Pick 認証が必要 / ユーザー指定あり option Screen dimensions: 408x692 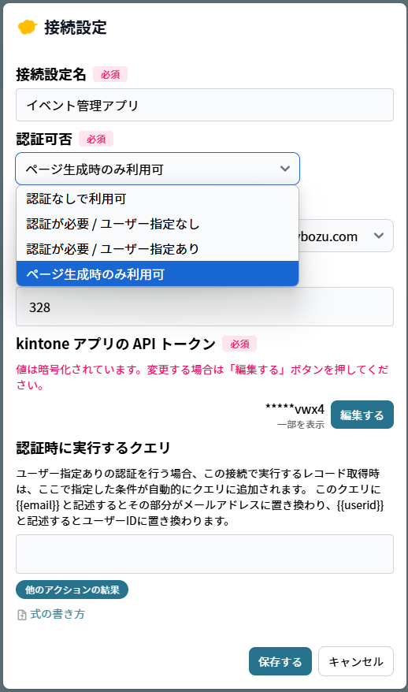coord(158,249)
